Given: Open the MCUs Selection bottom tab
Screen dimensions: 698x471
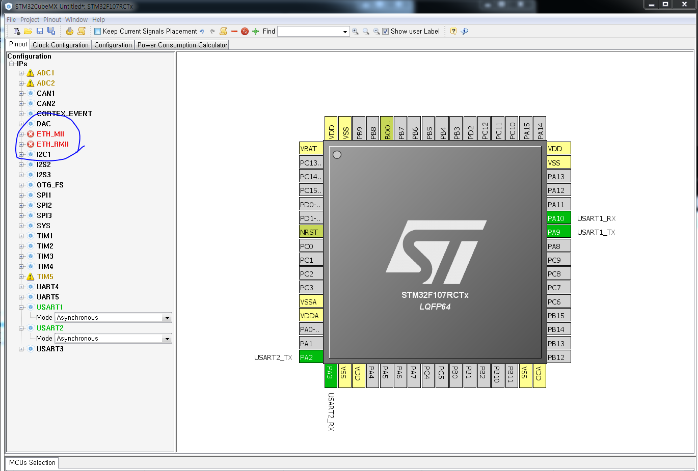Looking at the screenshot, I should 32,462.
